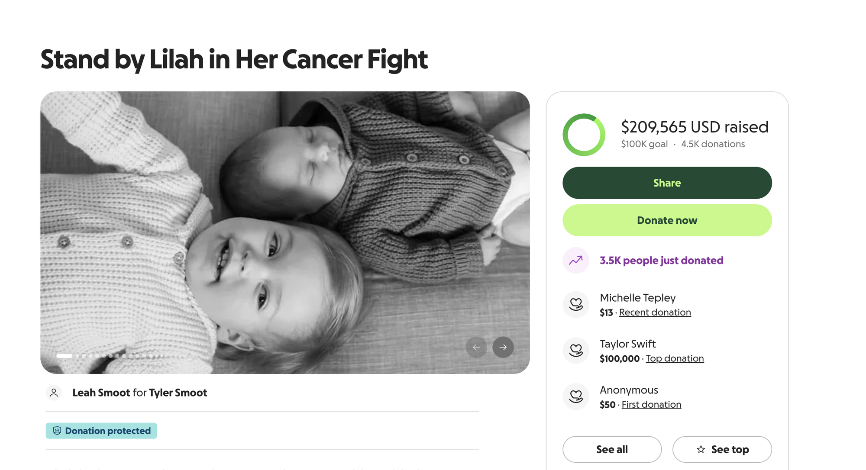Screen dimensions: 866x470
Task: Follow the Top donation link
Action: coord(675,358)
